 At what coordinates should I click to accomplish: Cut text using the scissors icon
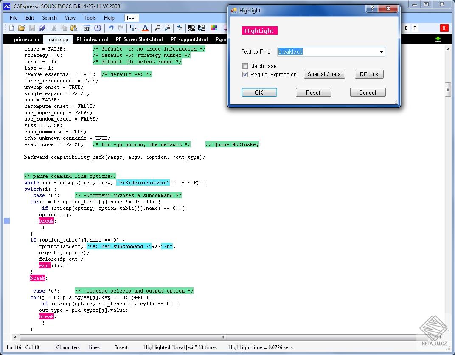pyautogui.click(x=54, y=28)
